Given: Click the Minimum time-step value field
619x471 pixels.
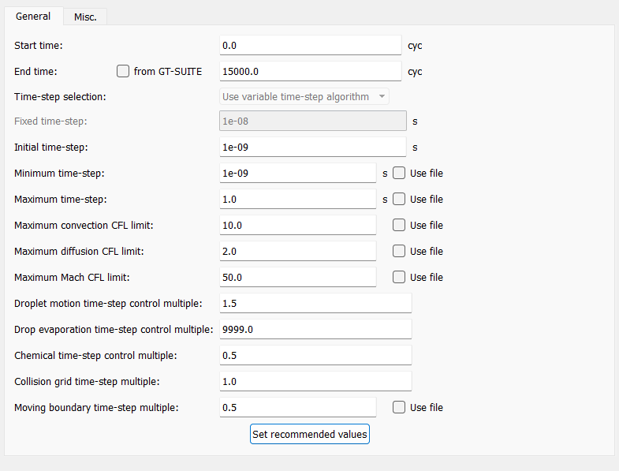Looking at the screenshot, I should [x=297, y=173].
